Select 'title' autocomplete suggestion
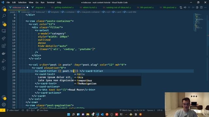The image size is (209, 117). pyautogui.click(x=107, y=74)
